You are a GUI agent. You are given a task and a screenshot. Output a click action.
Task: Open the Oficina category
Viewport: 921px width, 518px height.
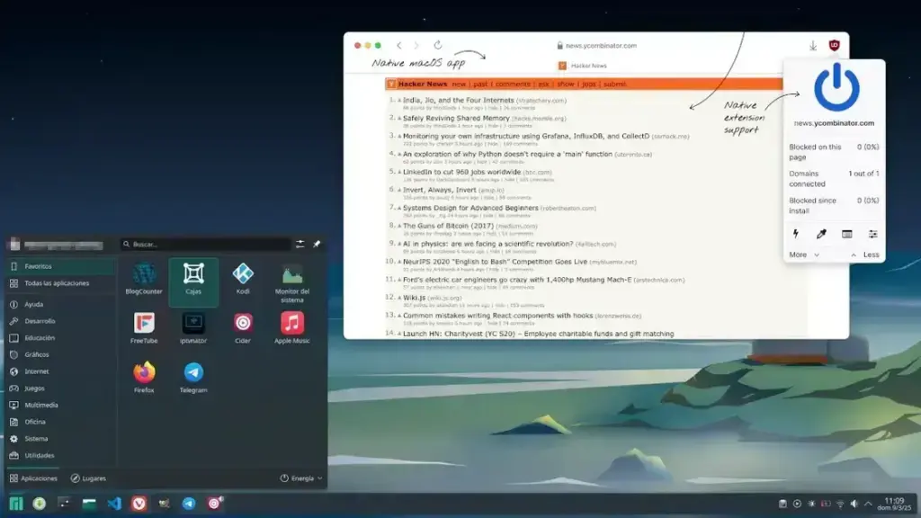tap(61, 422)
